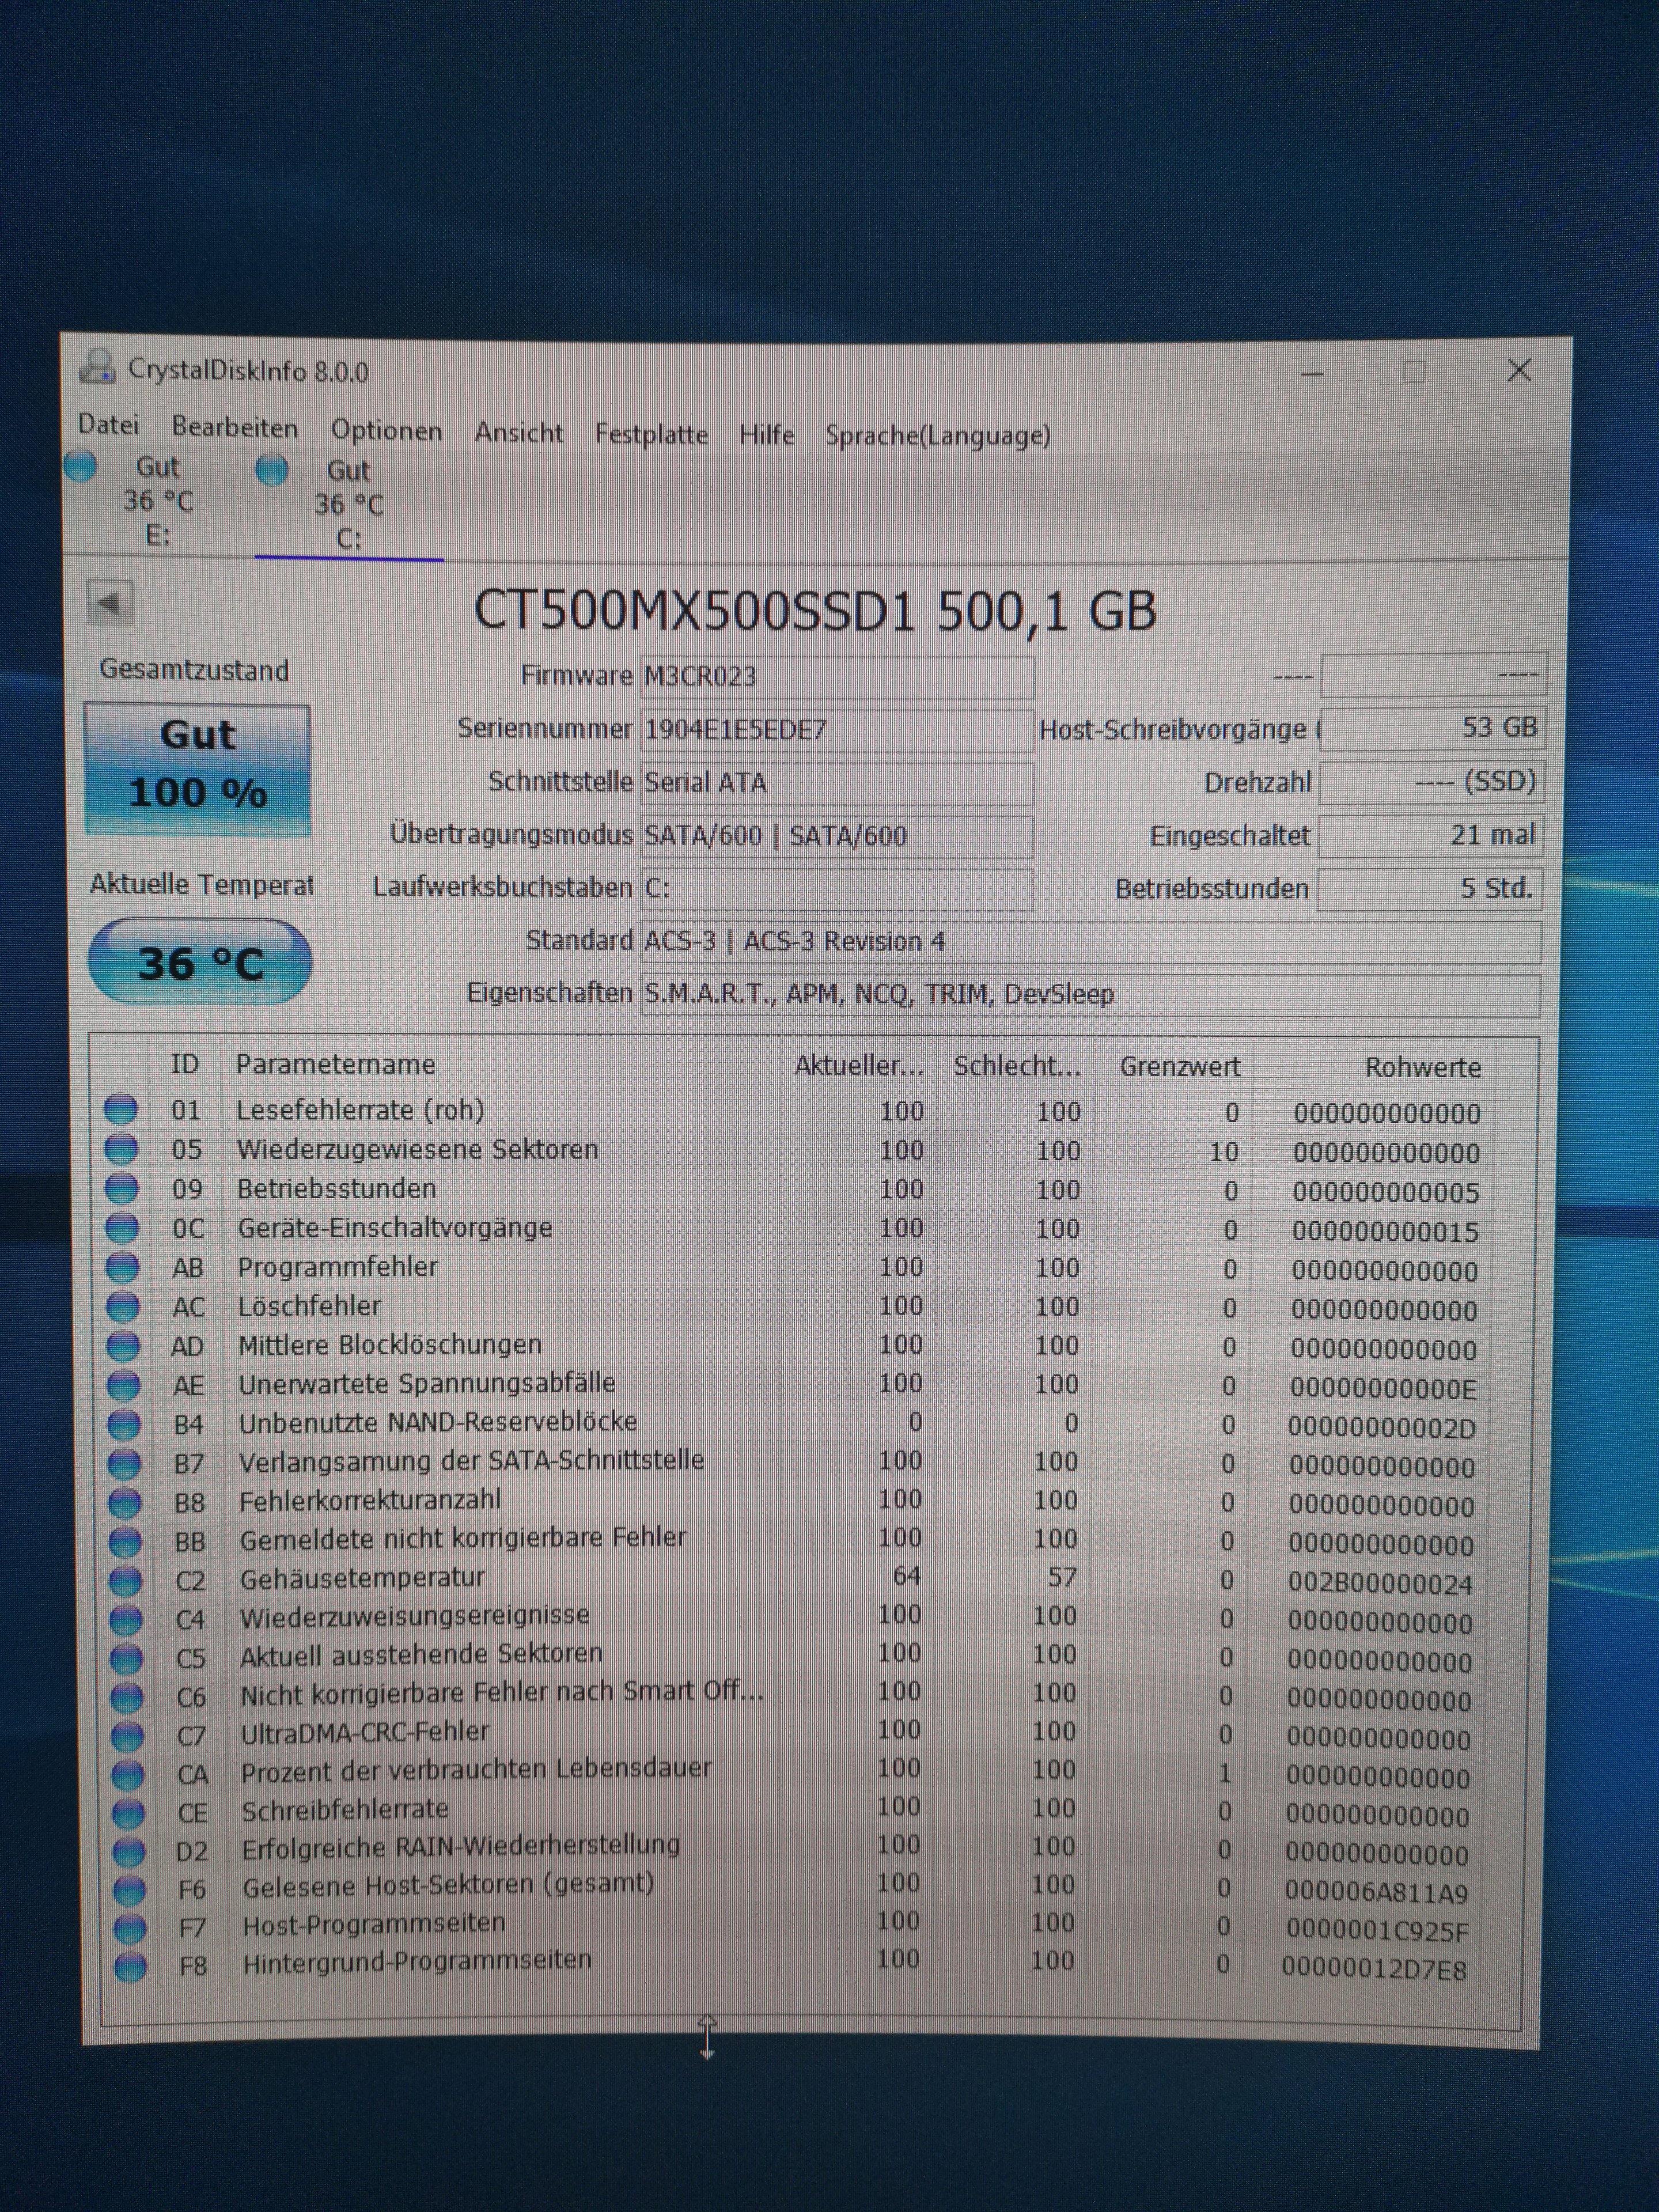
Task: Open the Optionen menu
Action: [386, 431]
